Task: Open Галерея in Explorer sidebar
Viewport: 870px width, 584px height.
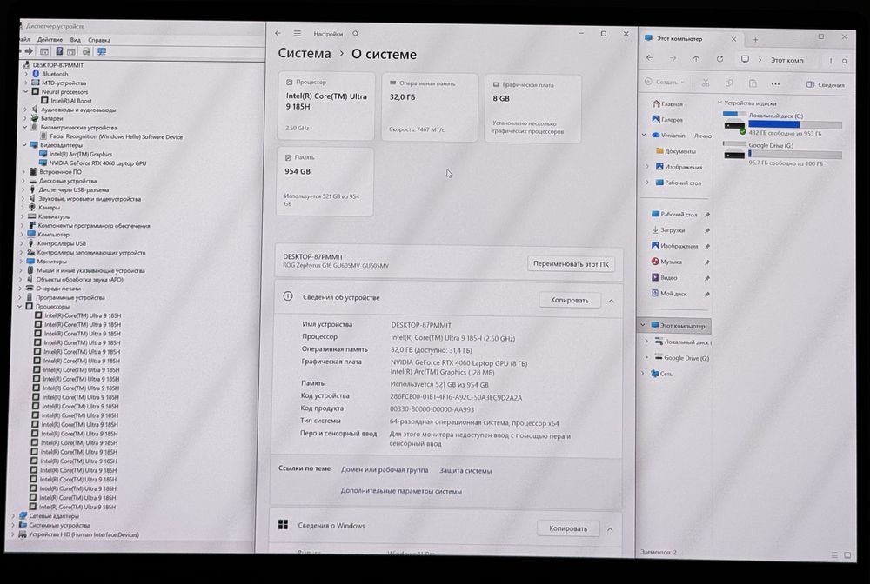Action: [667, 119]
